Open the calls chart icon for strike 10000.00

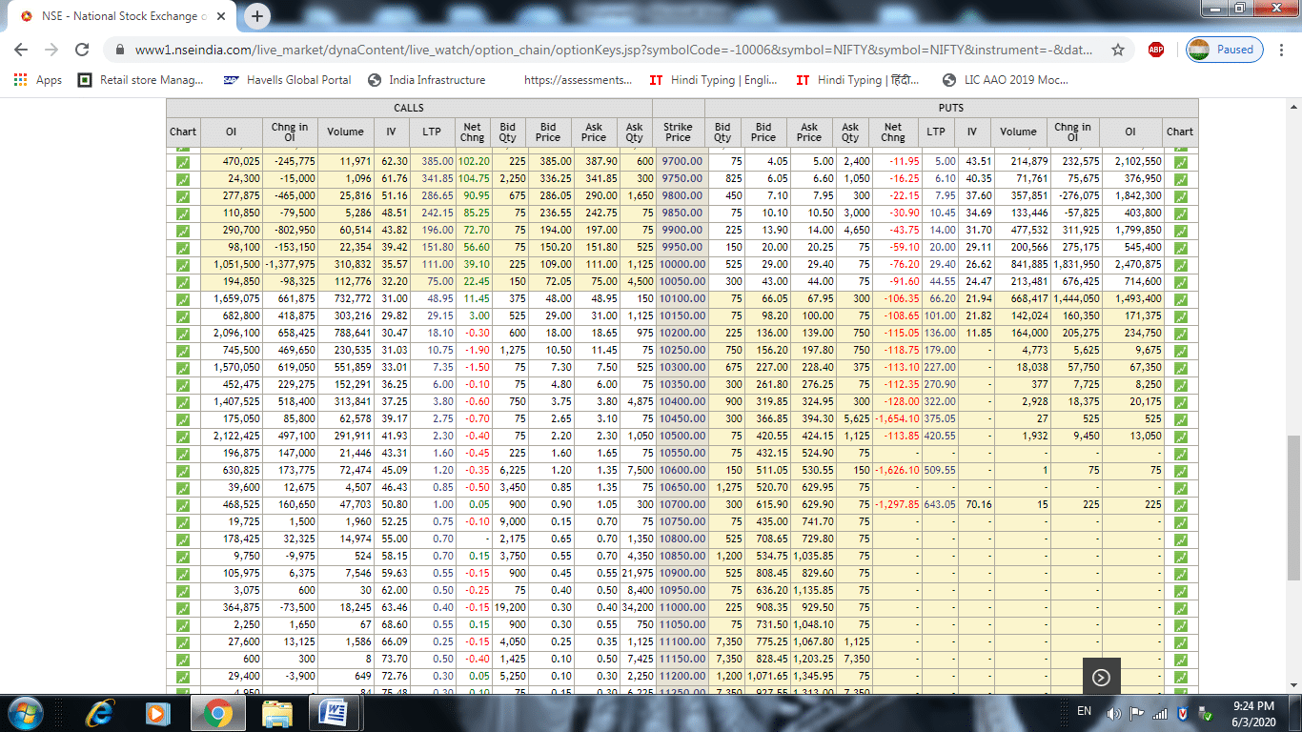point(183,265)
